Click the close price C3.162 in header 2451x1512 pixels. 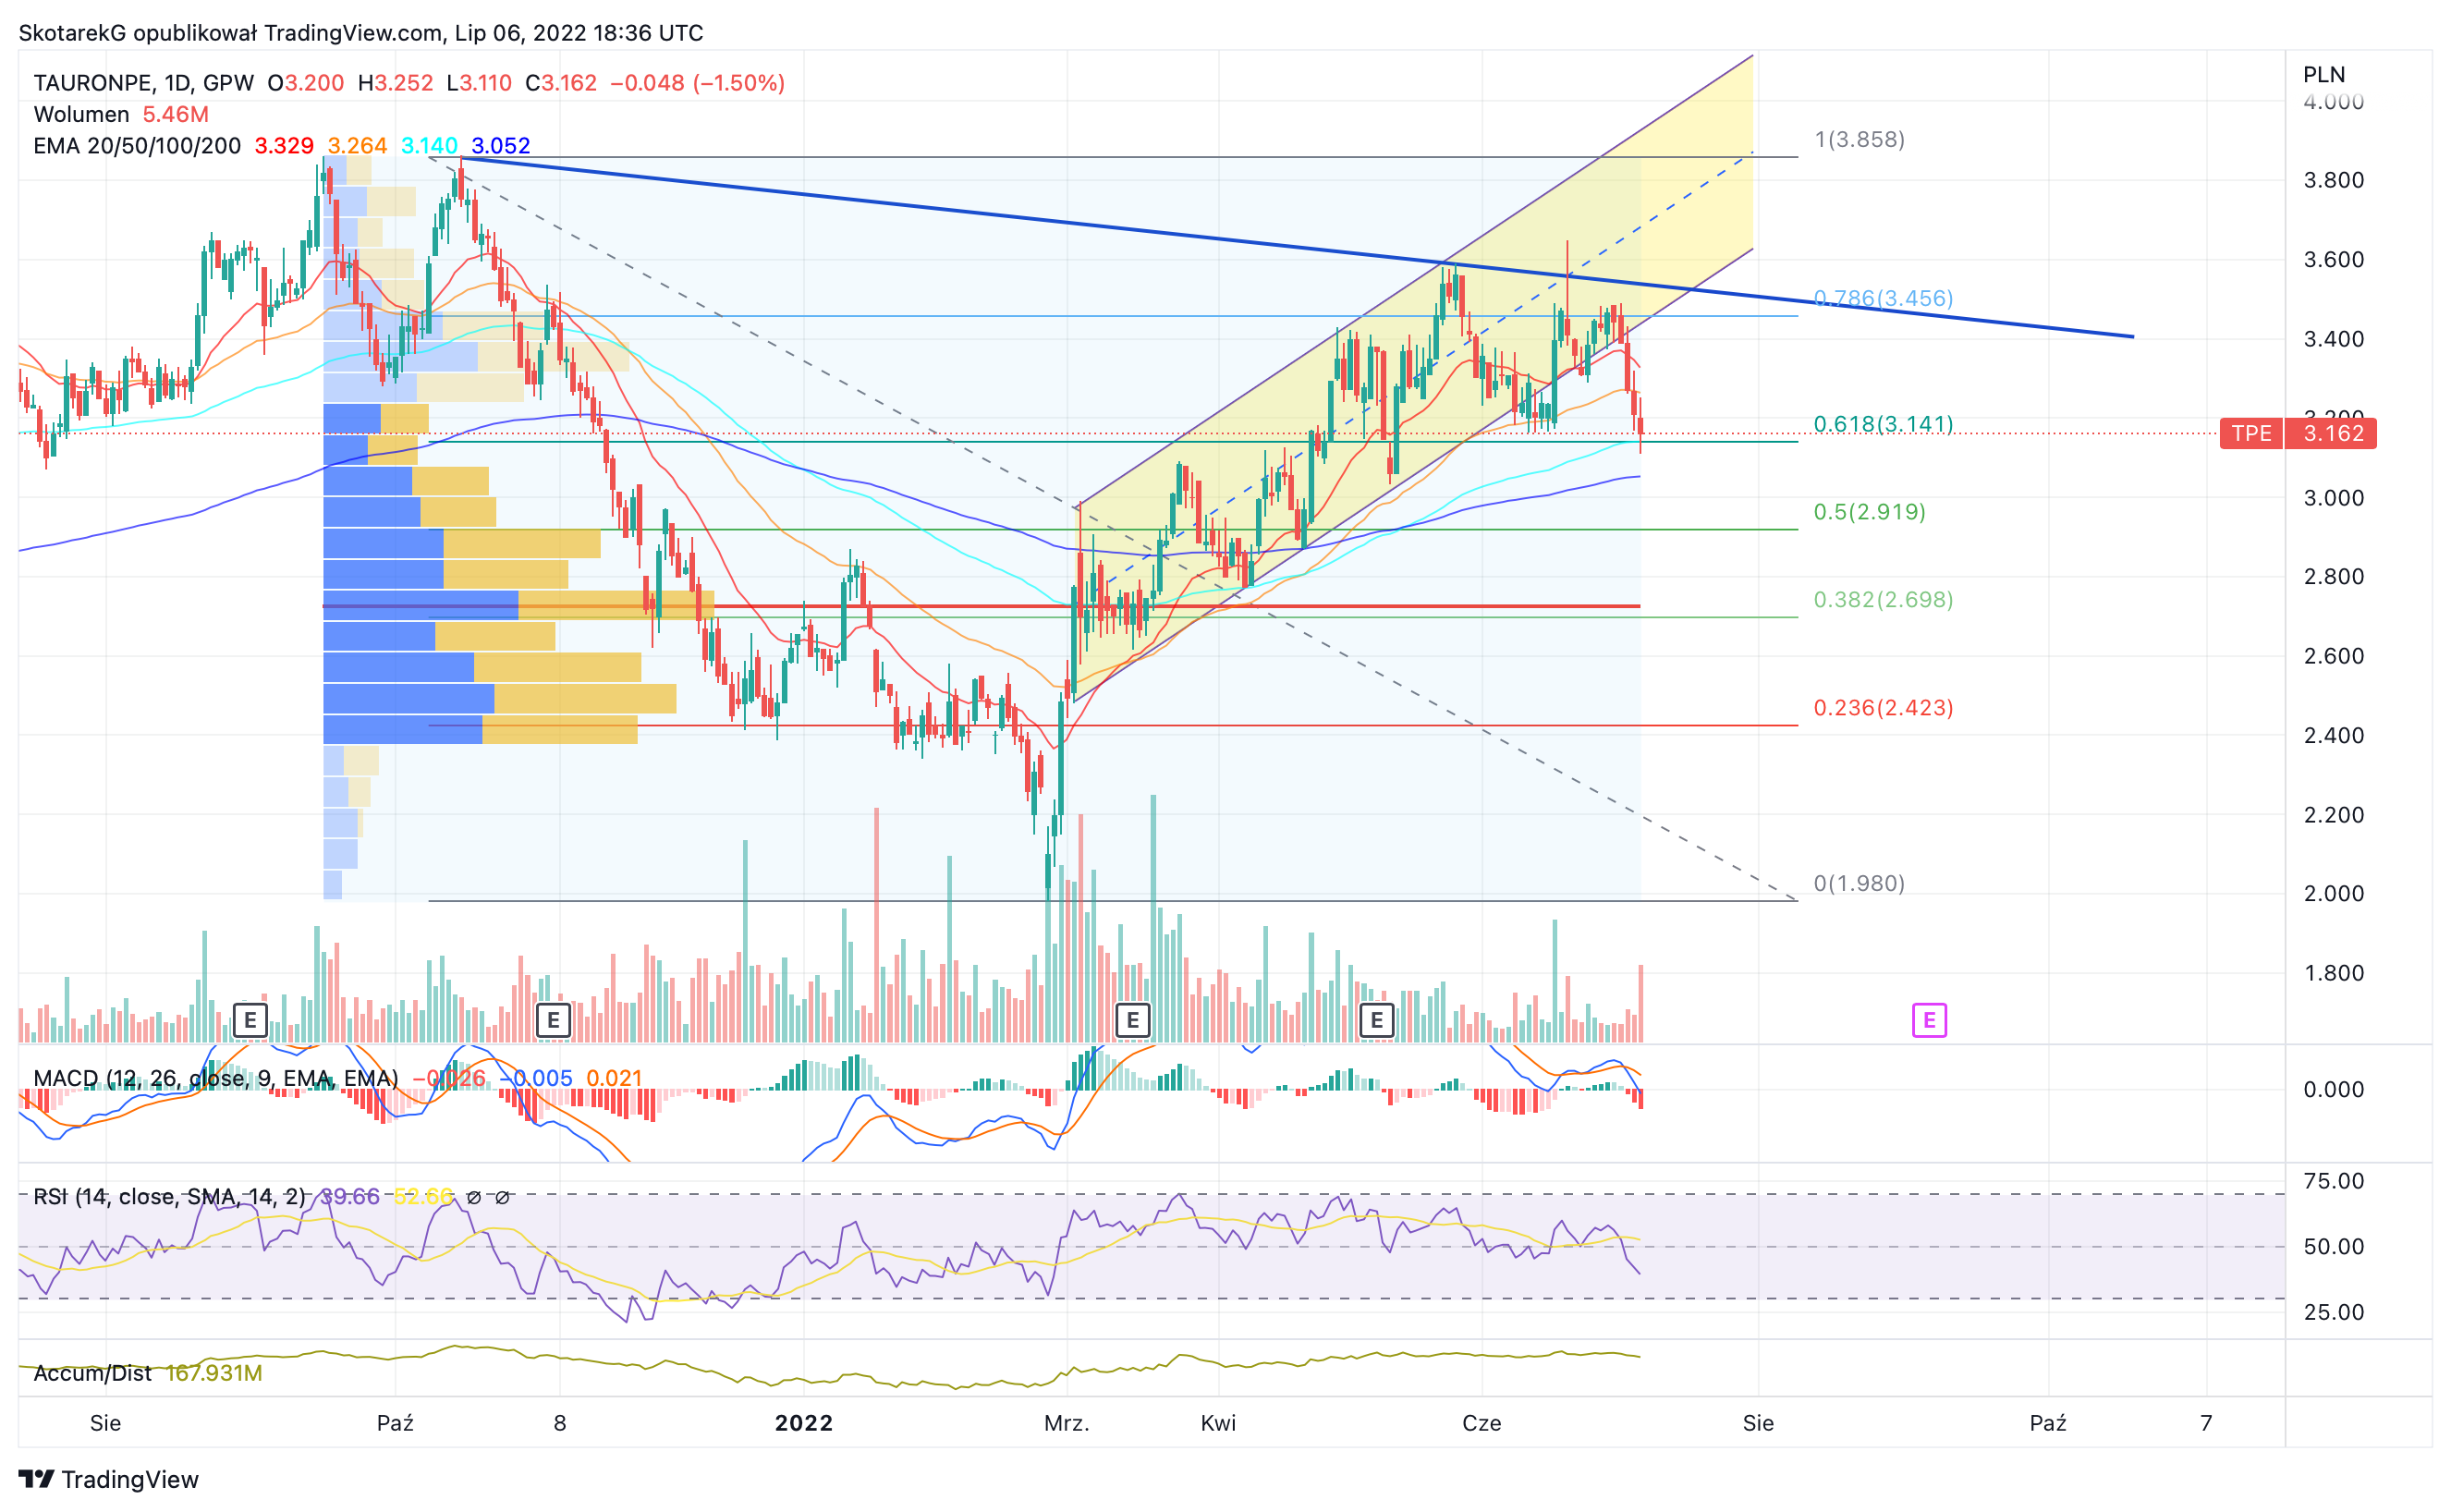pyautogui.click(x=561, y=83)
